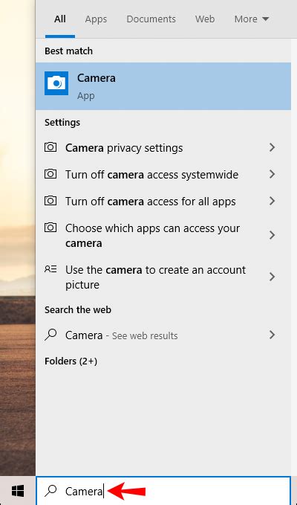This screenshot has height=505, width=297.
Task: Click camera icon beside Turn off camera access for all apps
Action: click(x=50, y=201)
